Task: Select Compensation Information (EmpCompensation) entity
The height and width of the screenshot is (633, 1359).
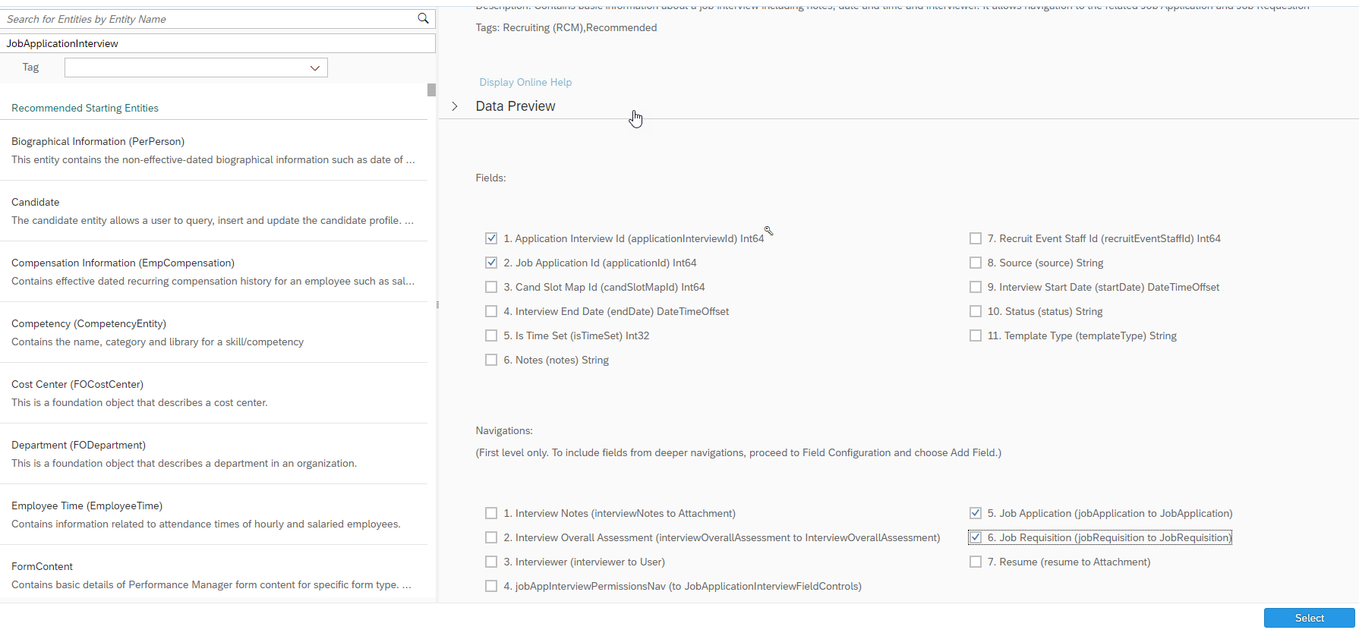Action: (x=213, y=272)
